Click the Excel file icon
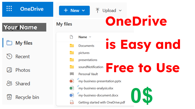 click(72, 88)
